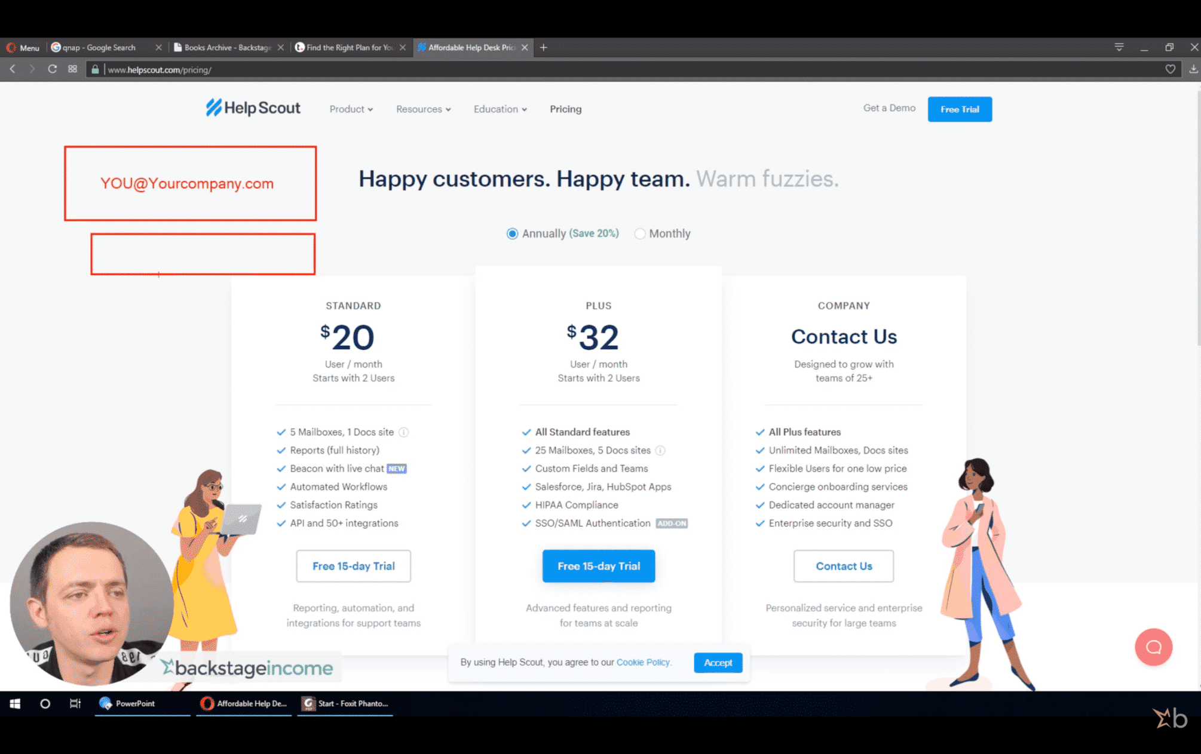Click the PLUS plan title

[599, 306]
